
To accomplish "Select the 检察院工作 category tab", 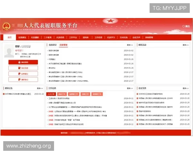I will [x=97, y=94].
